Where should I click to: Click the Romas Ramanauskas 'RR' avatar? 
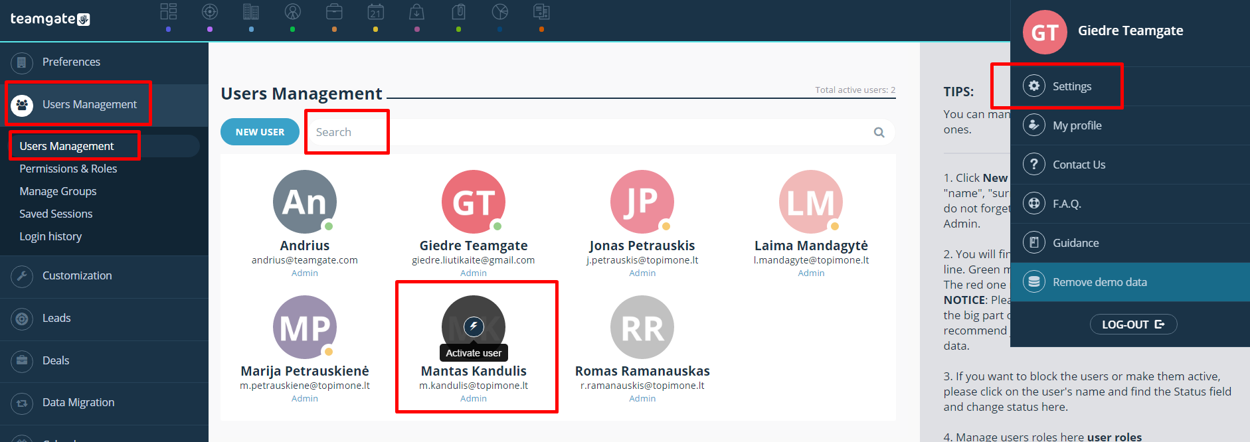(x=642, y=327)
